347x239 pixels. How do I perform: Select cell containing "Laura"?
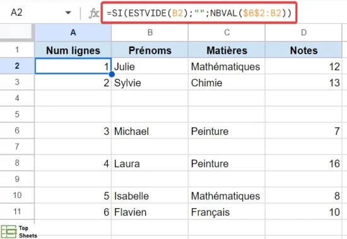click(x=150, y=163)
